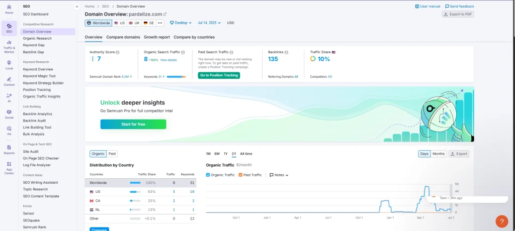Select the 1M time range
The height and width of the screenshot is (231, 515).
(x=208, y=154)
